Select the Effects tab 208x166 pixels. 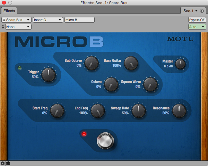[x=9, y=11]
